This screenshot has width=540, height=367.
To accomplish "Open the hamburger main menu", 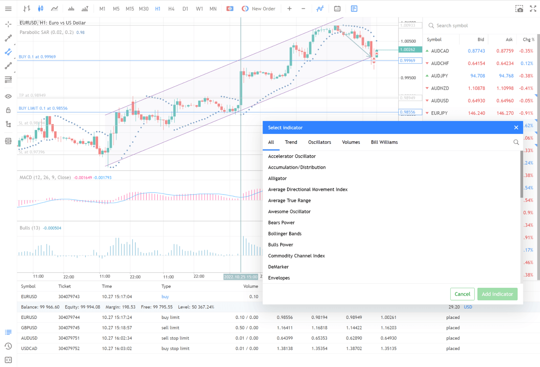I will (8, 9).
